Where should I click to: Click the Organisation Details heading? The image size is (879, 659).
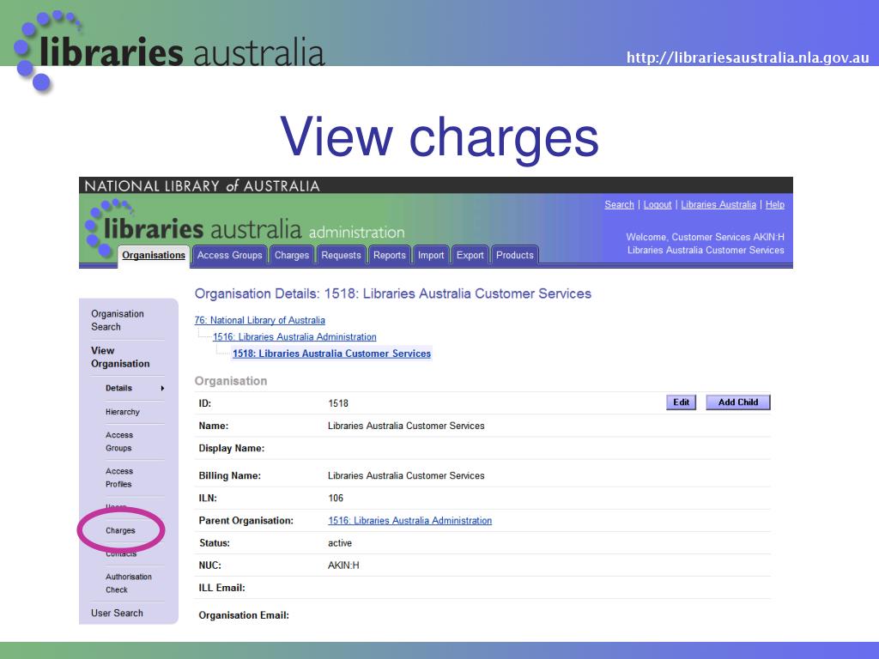(x=393, y=293)
